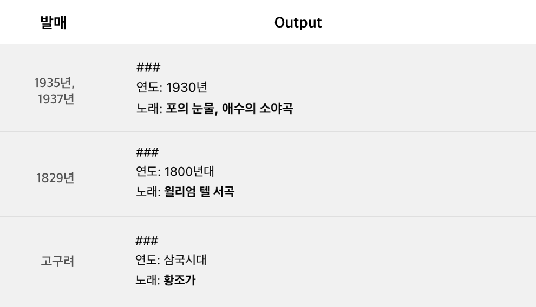This screenshot has width=536, height=307.
Task: Click the Output column header
Action: (298, 23)
